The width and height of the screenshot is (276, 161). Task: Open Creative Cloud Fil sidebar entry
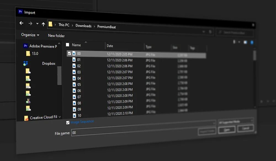click(x=44, y=117)
